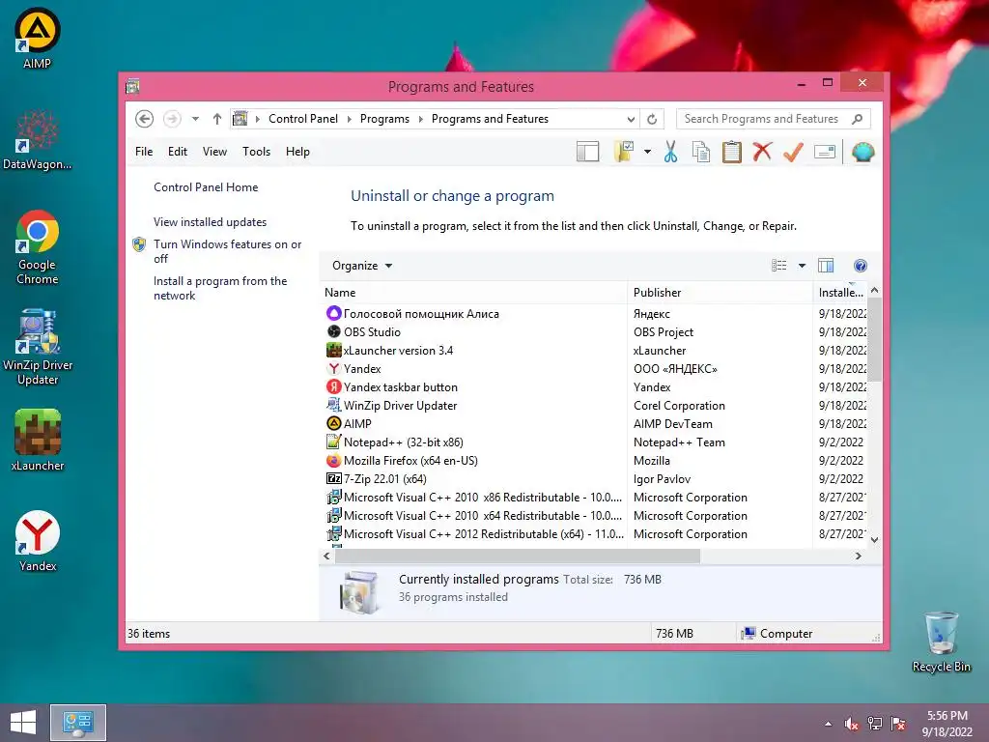This screenshot has height=742, width=989.
Task: Click Control Panel in breadcrumb path
Action: [303, 119]
